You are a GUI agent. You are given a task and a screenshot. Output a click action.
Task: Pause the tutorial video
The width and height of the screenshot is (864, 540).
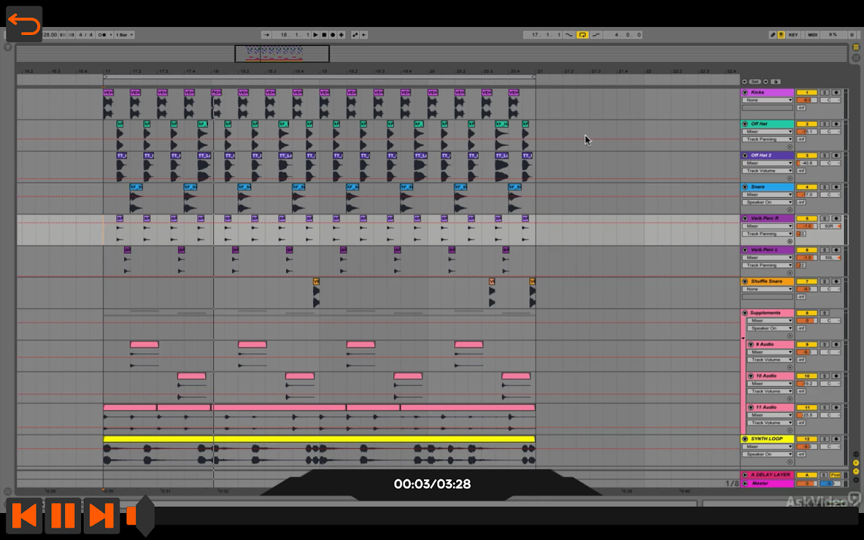(x=63, y=516)
